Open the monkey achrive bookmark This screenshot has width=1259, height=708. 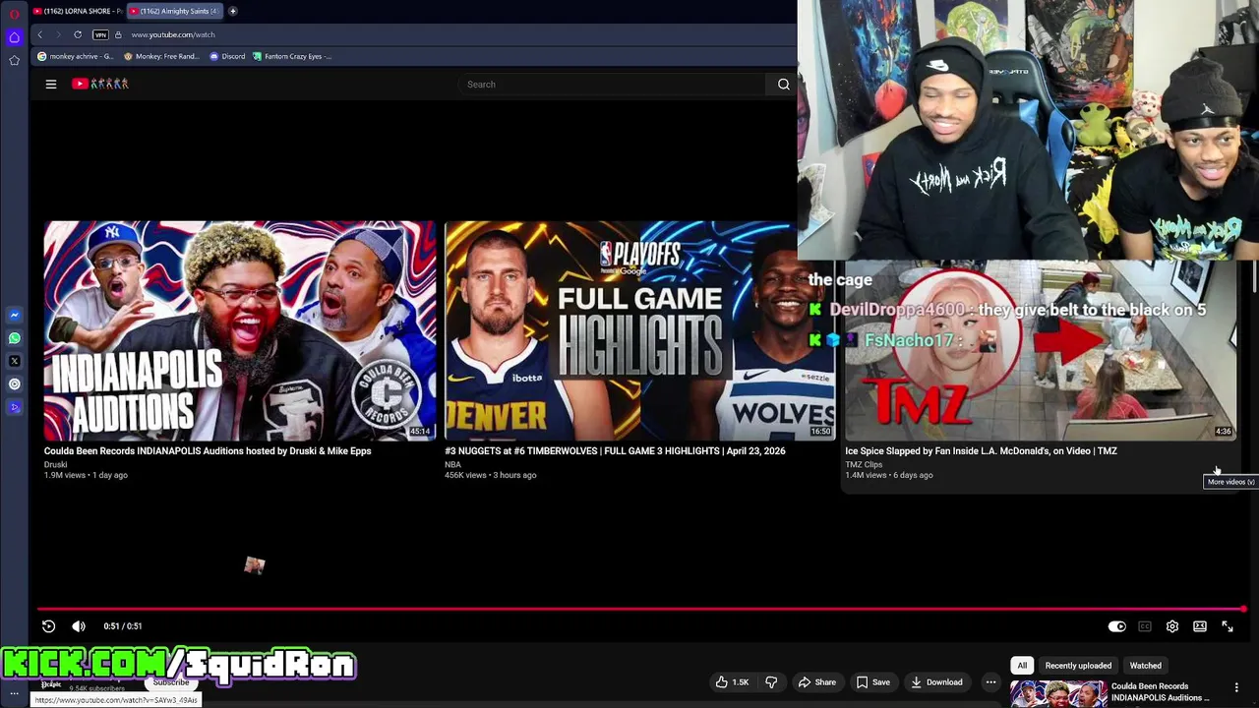[76, 56]
